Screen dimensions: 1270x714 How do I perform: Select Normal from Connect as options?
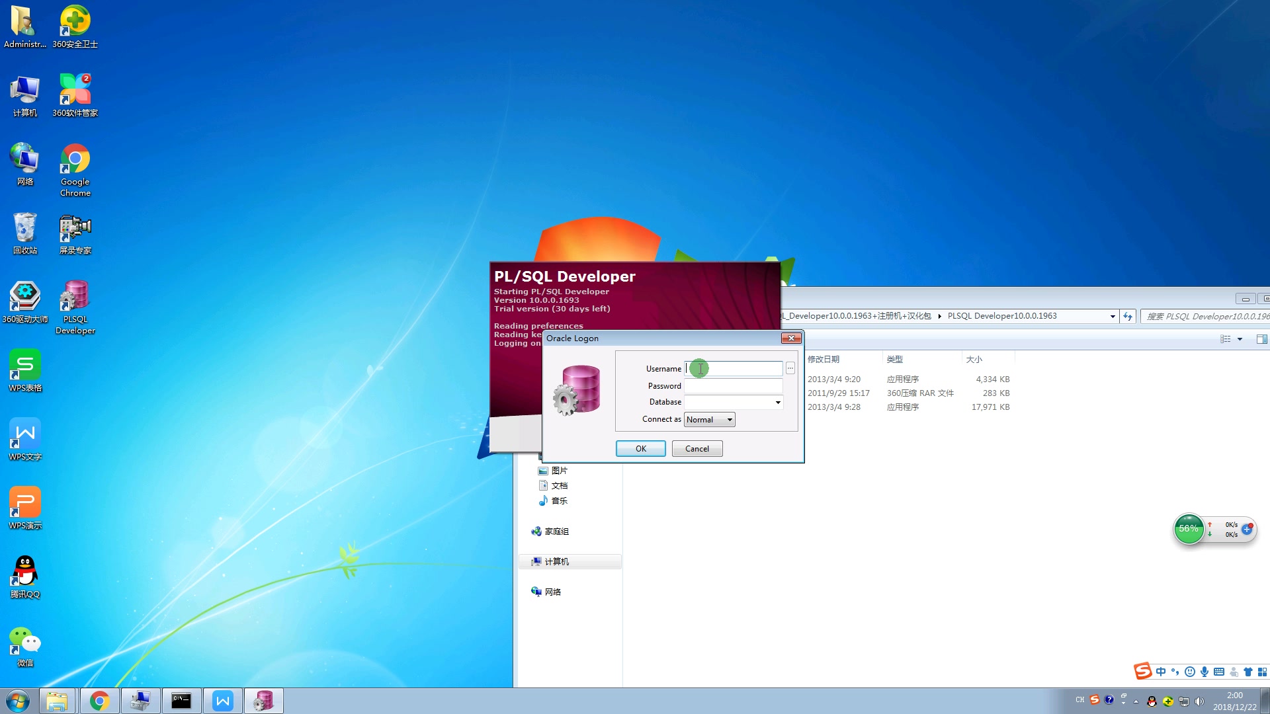pyautogui.click(x=708, y=419)
